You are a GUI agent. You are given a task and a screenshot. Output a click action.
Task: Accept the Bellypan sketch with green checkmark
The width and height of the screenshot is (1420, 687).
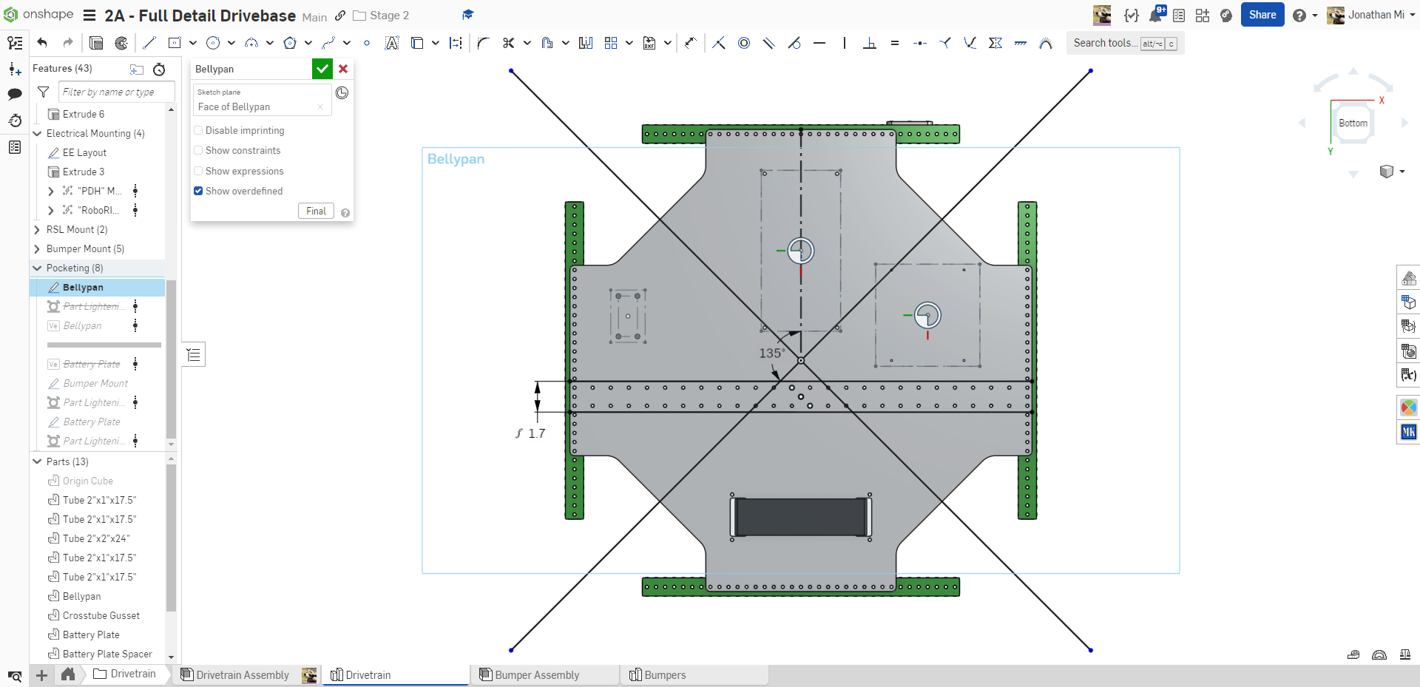[322, 69]
